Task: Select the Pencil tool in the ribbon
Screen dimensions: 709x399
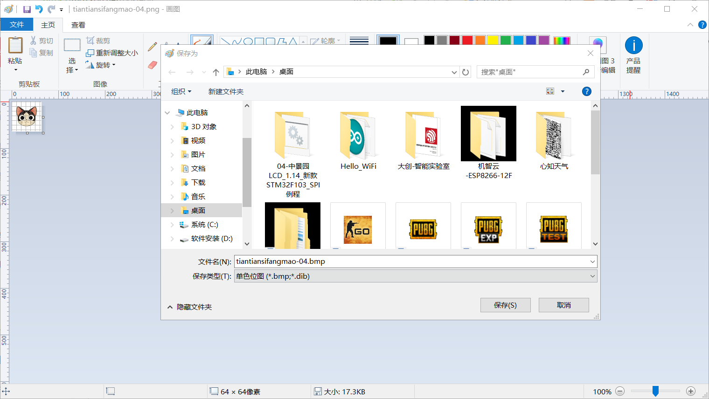Action: tap(152, 47)
